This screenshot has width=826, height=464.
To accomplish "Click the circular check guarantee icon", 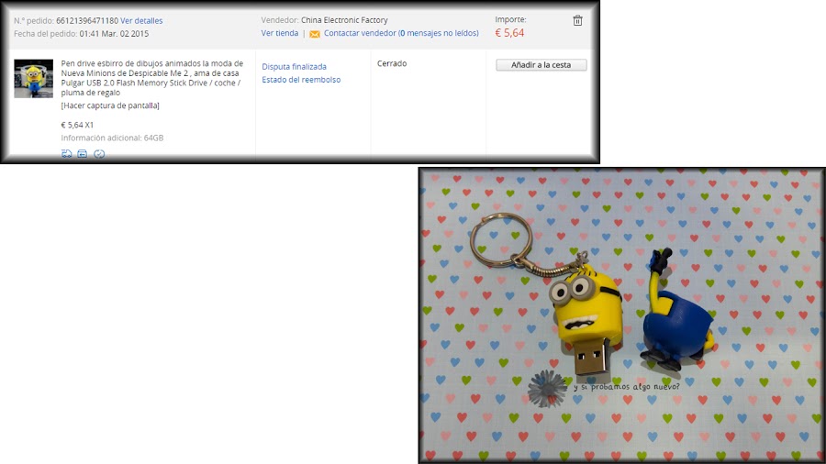I will 99,154.
